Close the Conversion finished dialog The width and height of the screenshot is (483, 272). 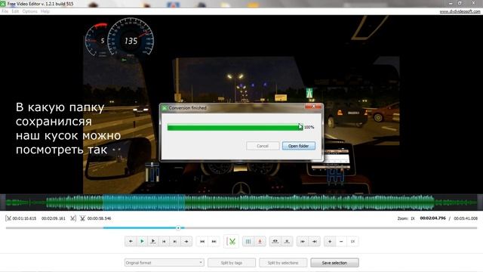coord(314,107)
